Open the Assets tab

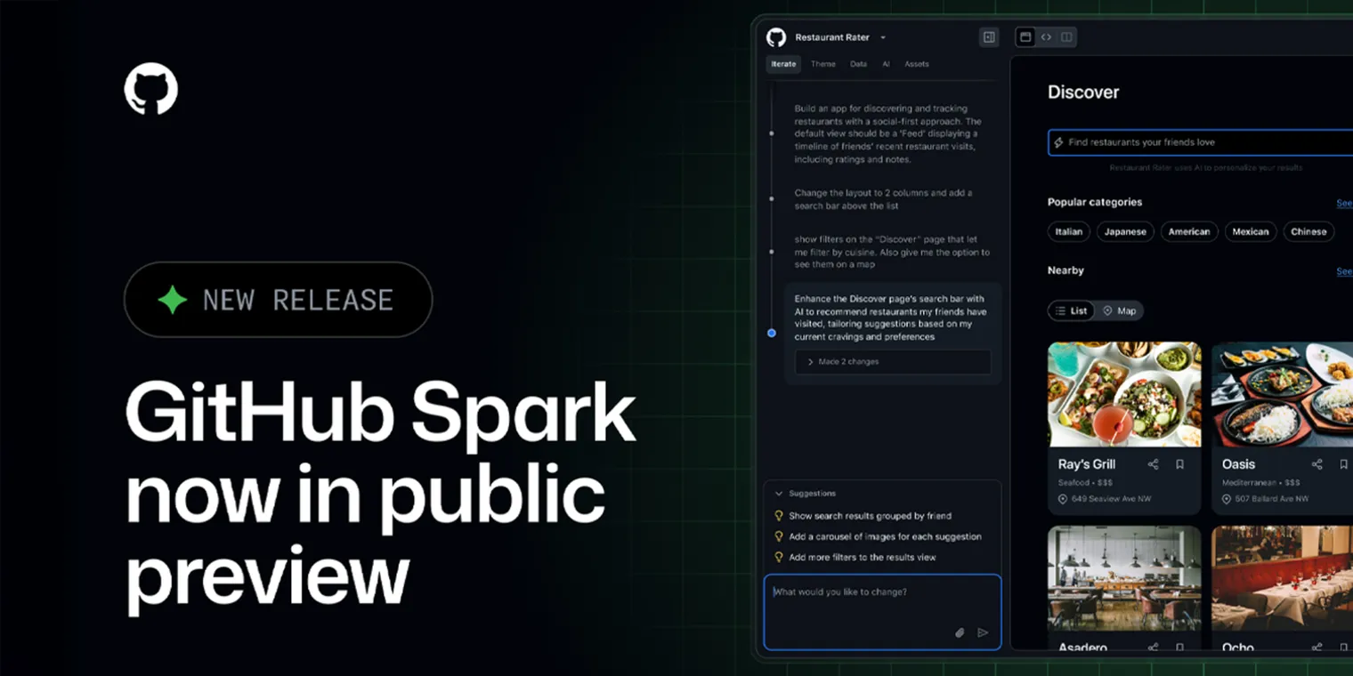tap(917, 64)
